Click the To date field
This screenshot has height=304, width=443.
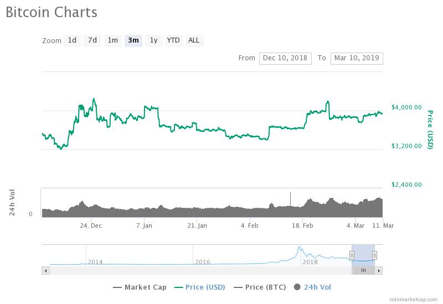coord(356,58)
